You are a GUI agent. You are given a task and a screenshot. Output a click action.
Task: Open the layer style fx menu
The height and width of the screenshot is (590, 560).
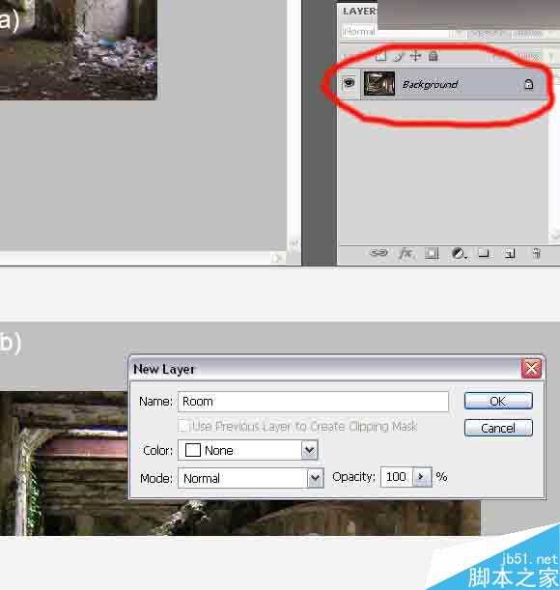(x=406, y=253)
